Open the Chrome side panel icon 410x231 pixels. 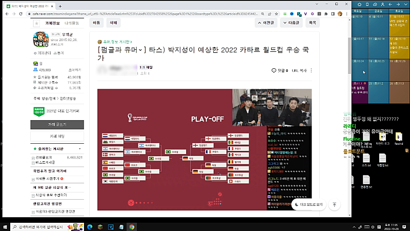[x=333, y=14]
